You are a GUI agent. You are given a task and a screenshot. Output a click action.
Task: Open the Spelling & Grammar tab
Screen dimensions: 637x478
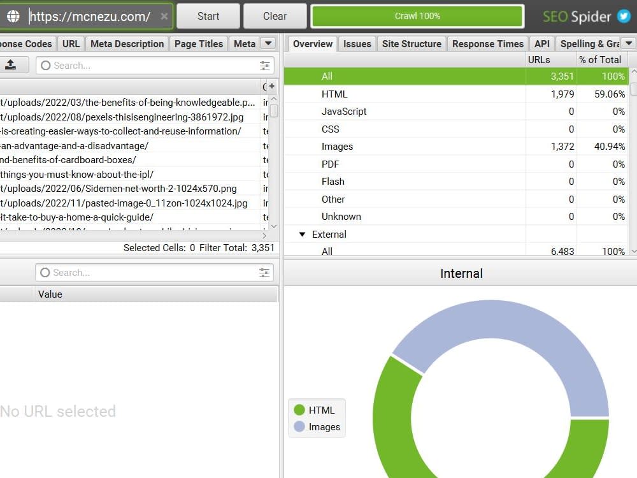click(x=589, y=43)
